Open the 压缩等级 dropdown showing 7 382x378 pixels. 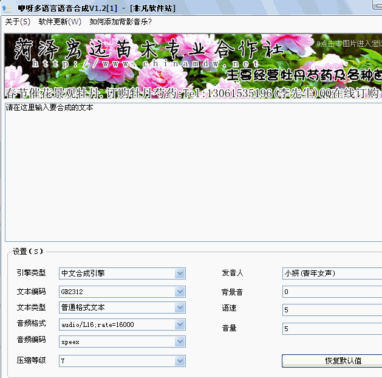(180, 361)
